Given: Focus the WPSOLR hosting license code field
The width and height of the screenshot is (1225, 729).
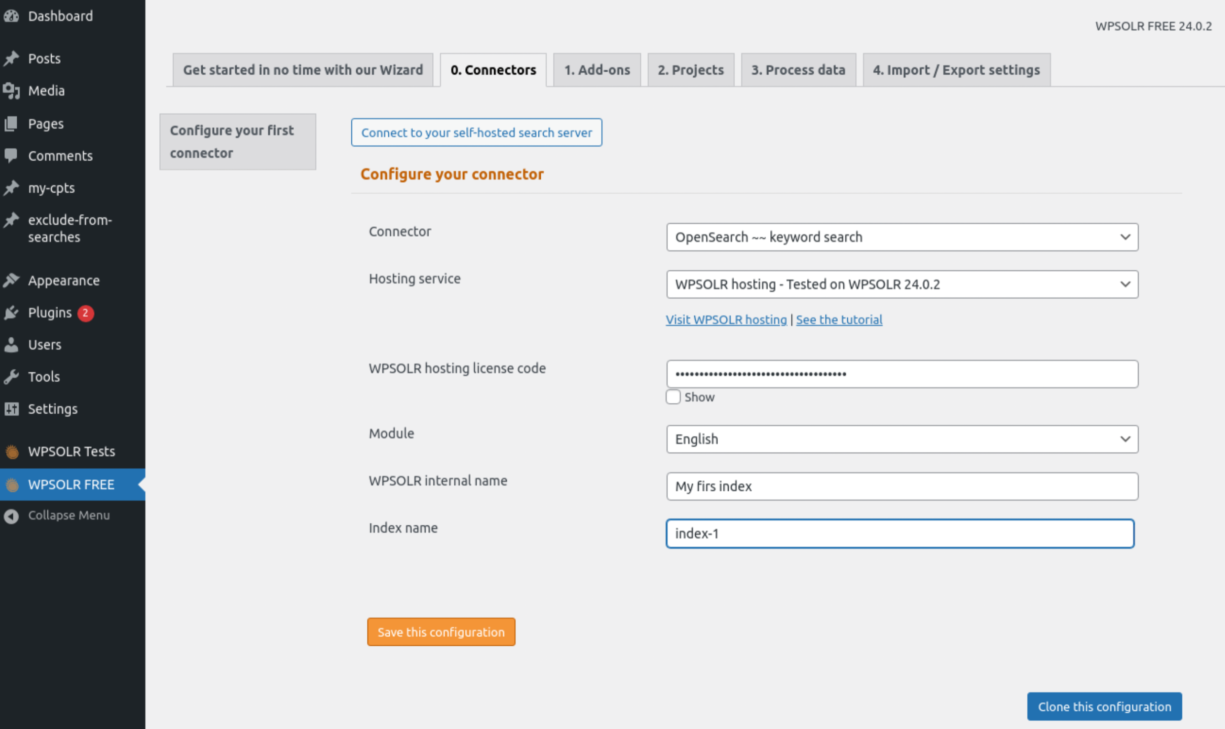Looking at the screenshot, I should pos(902,375).
